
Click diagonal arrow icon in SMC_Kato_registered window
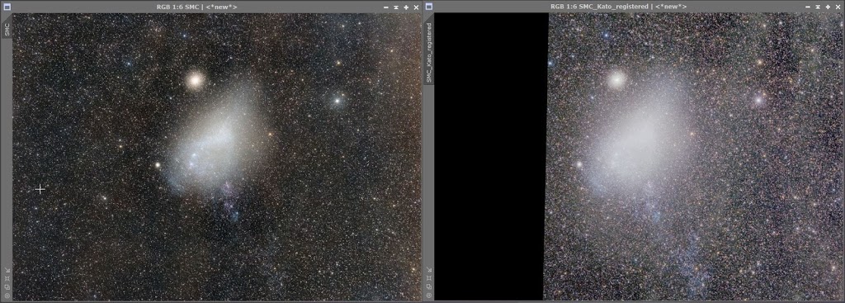(429, 270)
